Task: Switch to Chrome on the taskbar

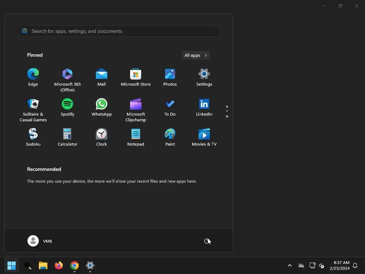Action: coord(74,265)
